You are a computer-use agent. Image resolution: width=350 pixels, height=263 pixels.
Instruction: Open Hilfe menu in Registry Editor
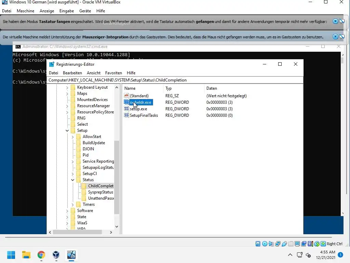(x=131, y=73)
